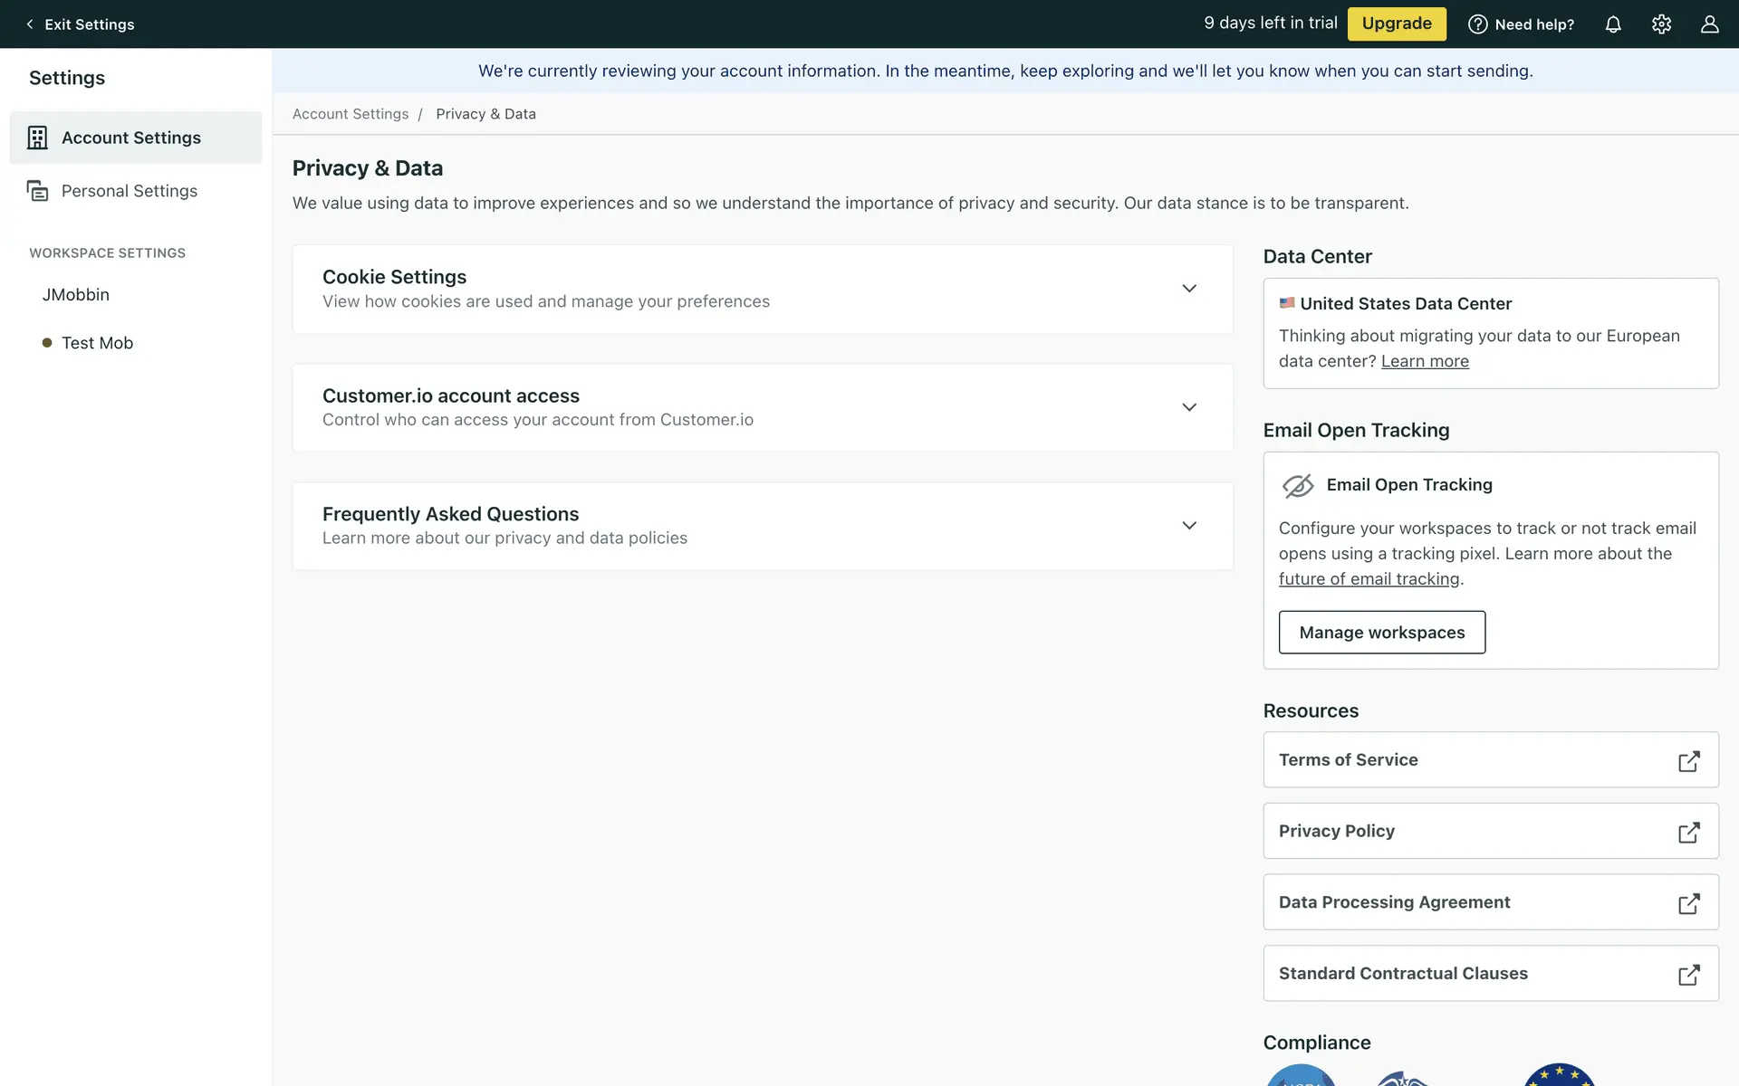Open Data Processing Agreement external link icon
The height and width of the screenshot is (1086, 1739).
point(1688,903)
